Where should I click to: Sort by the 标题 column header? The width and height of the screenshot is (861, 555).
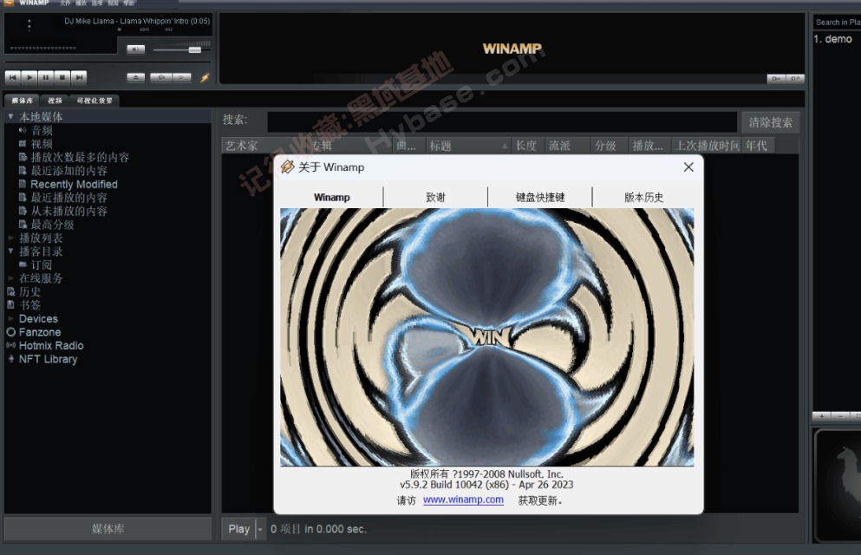[468, 146]
